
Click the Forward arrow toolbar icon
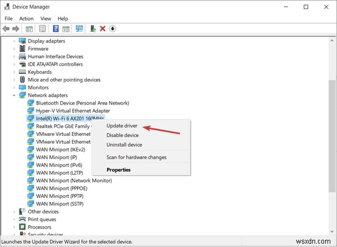(16, 28)
